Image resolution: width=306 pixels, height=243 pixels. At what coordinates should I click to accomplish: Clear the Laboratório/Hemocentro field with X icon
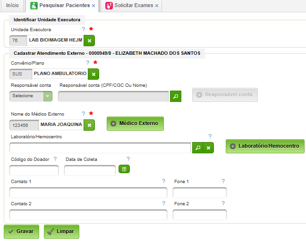(x=208, y=148)
